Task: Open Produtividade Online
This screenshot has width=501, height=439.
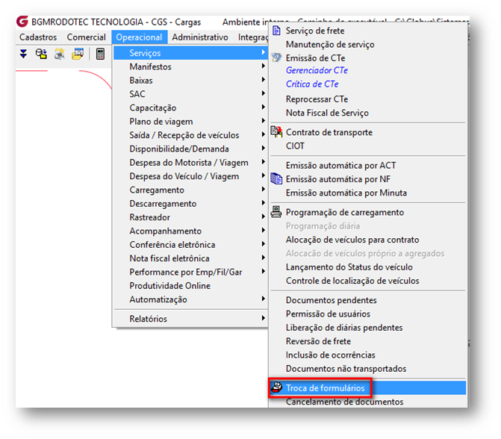Action: click(170, 286)
